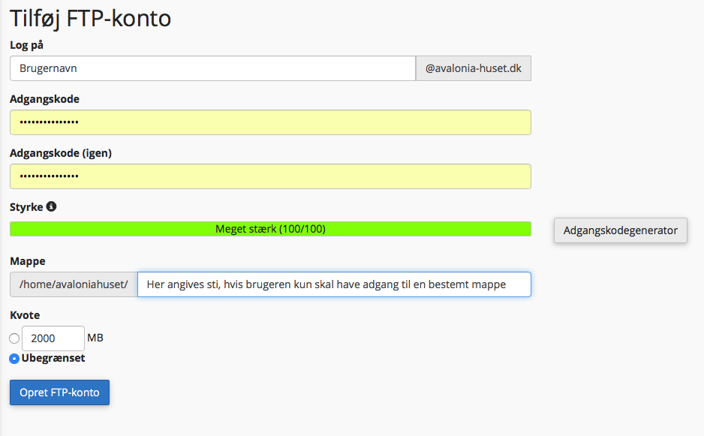Click the MB unit label
Image resolution: width=704 pixels, height=436 pixels.
(x=95, y=338)
